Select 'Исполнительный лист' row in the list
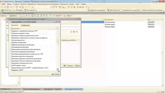This screenshot has height=93, width=165. pos(33,40)
